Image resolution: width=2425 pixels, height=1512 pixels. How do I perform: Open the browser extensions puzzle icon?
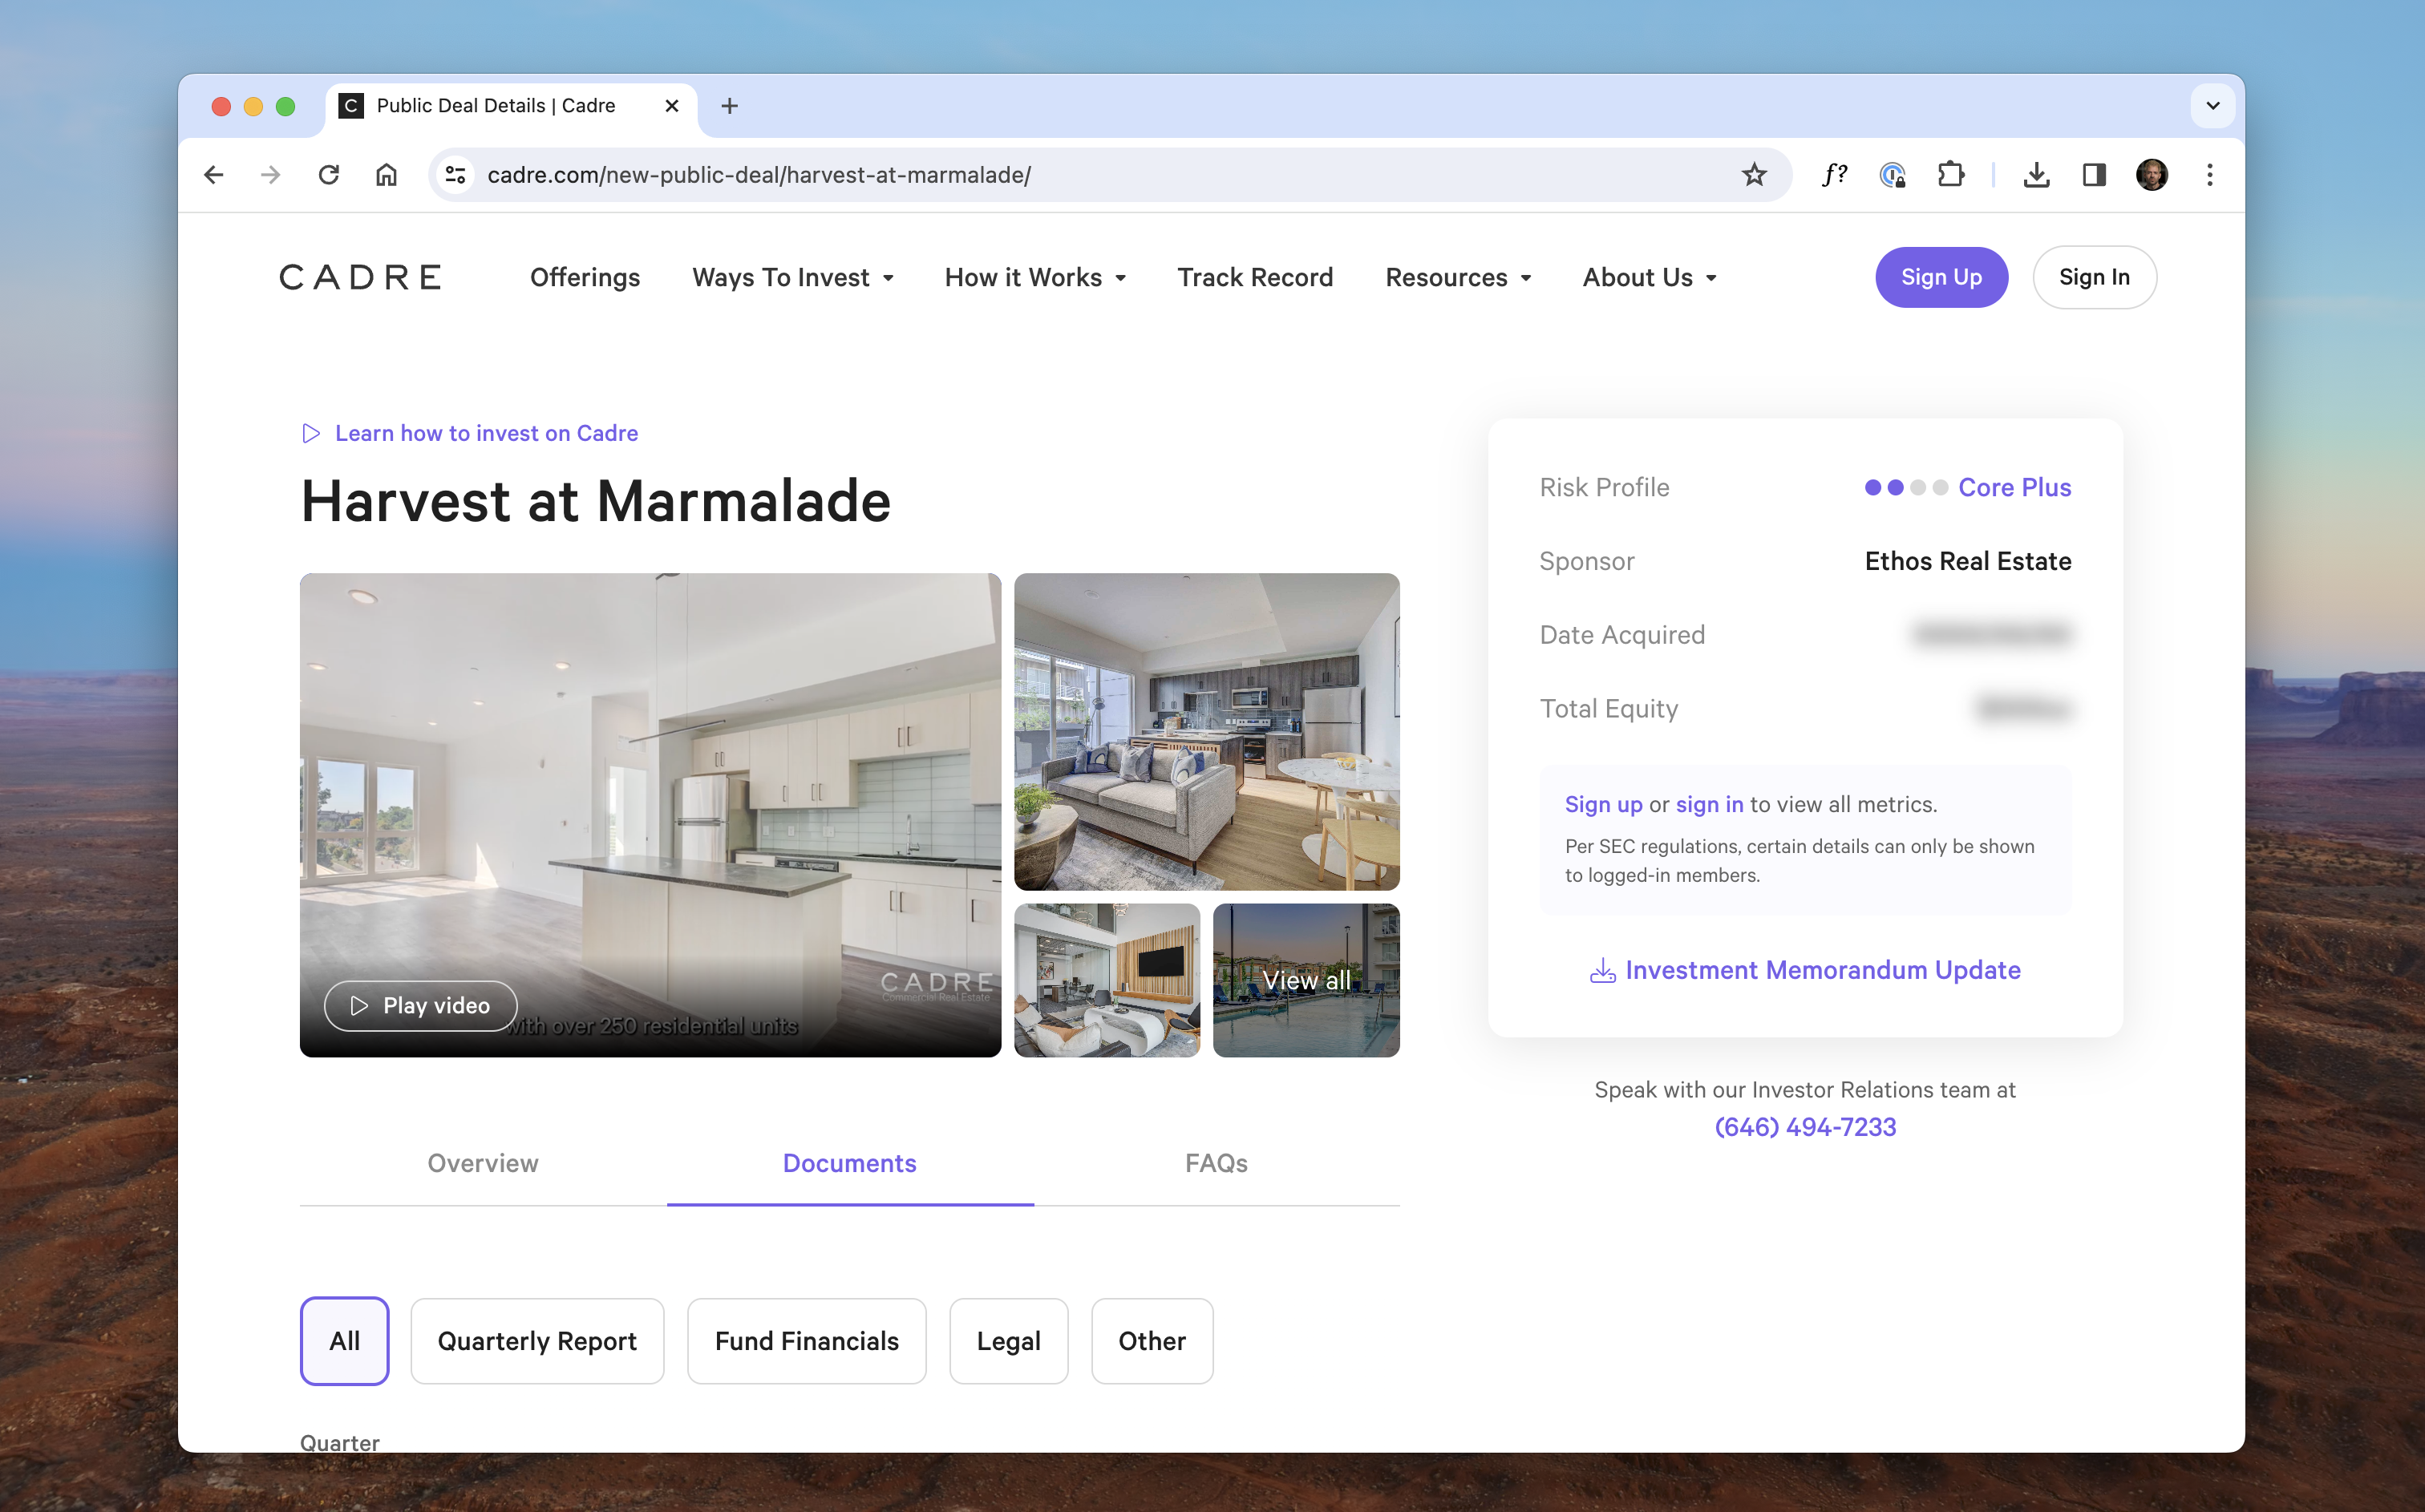[x=1950, y=175]
